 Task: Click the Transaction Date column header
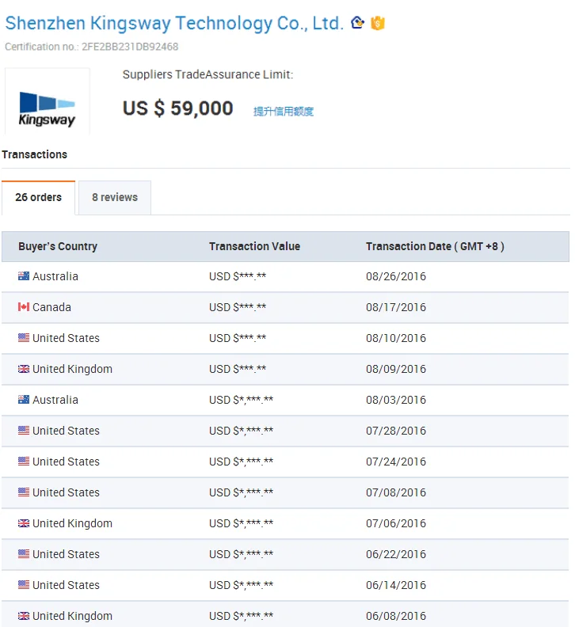(435, 246)
